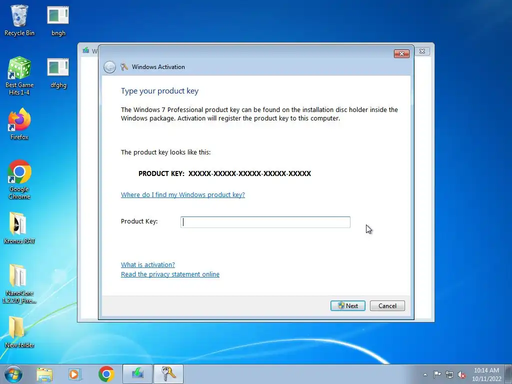Viewport: 512px width, 384px height.
Task: Select the Google Chrome desktop shortcut
Action: [19, 179]
